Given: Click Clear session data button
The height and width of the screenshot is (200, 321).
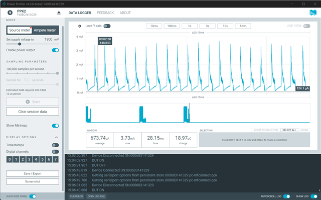Looking at the screenshot, I should (33, 112).
